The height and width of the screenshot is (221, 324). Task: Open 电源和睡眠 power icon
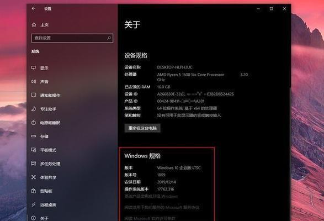[34, 123]
